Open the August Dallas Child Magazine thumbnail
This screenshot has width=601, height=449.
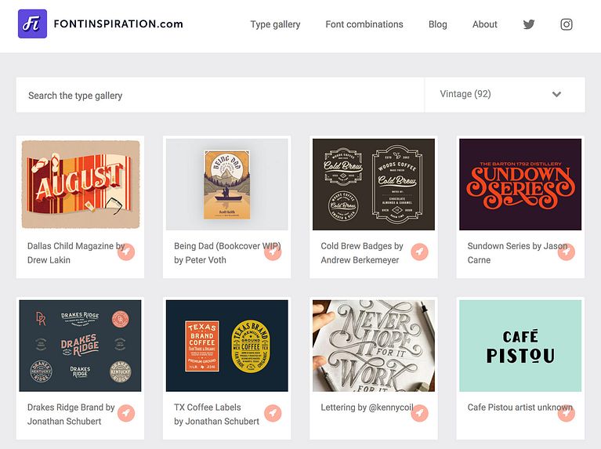pos(81,184)
